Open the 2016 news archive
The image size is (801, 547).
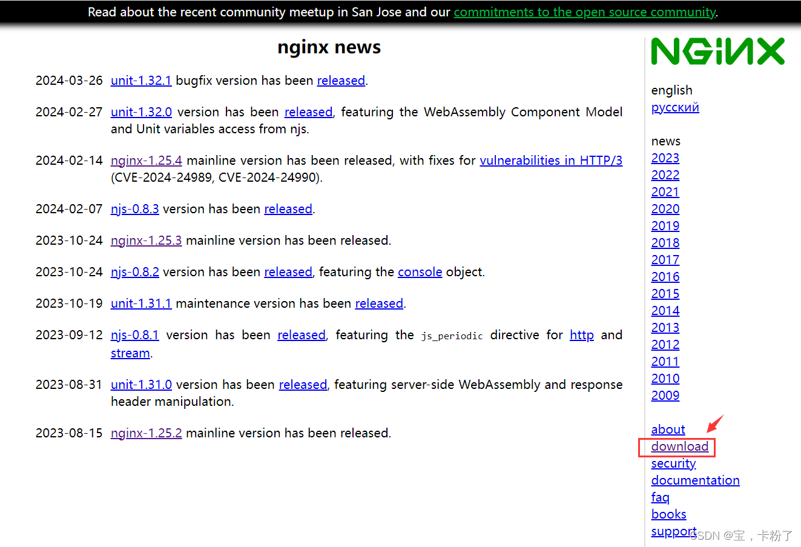click(x=665, y=277)
